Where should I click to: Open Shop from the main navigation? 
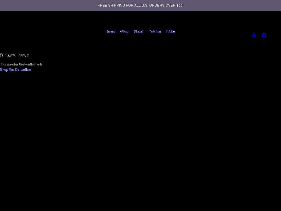(x=124, y=31)
